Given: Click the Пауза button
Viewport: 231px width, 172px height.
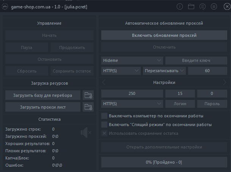Looking at the screenshot, I should (27, 47).
